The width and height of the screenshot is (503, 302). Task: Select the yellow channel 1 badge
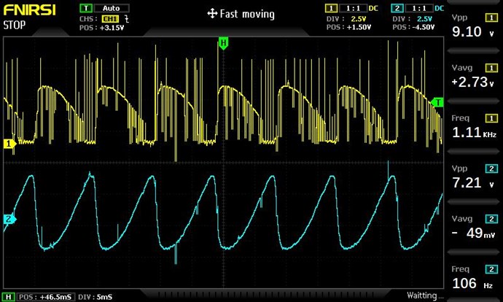point(331,8)
